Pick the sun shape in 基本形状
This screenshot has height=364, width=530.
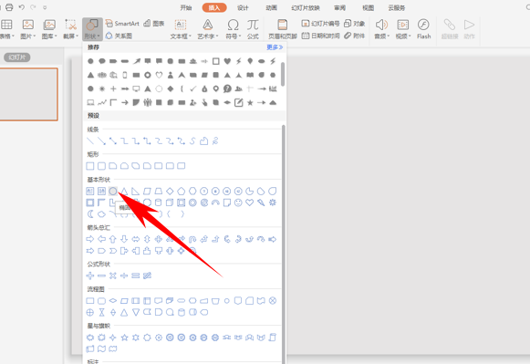(273, 203)
